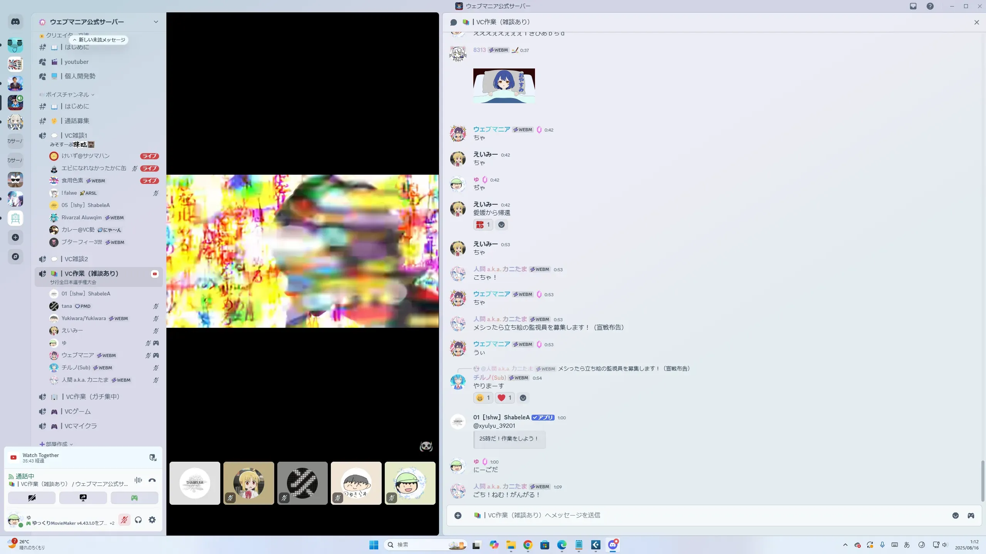Disconnect from the voice call
The image size is (986, 554).
point(152,480)
